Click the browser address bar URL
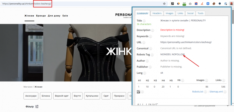This screenshot has height=112, width=234. point(27,4)
